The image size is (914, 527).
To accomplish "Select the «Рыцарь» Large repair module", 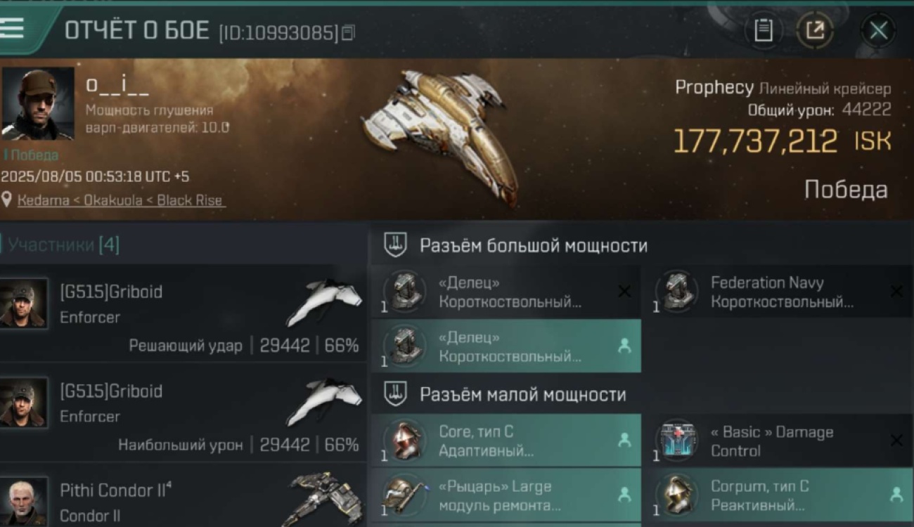I will point(506,495).
